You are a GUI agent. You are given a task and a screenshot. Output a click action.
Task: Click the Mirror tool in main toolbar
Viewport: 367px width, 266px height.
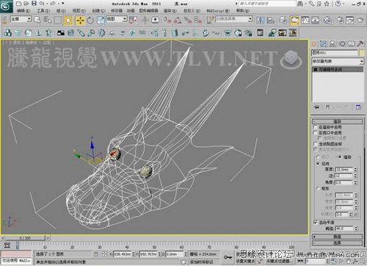click(x=261, y=20)
